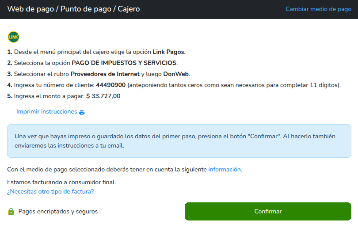358x228 pixels.
Task: Click the amount $ 33.727,00
Action: (x=103, y=96)
